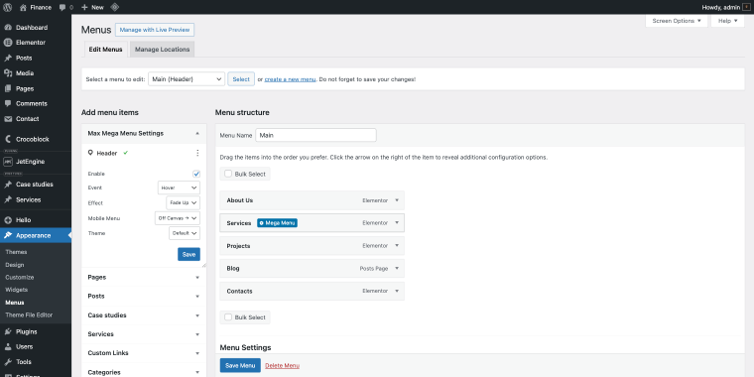Screen dimensions: 754x377
Task: Expand the Services menu item arrow
Action: (397, 222)
